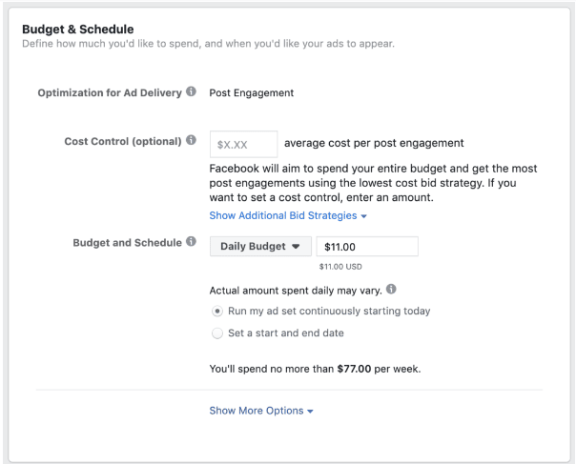Click the cost control $X.XX field
Image resolution: width=576 pixels, height=464 pixels.
[243, 144]
